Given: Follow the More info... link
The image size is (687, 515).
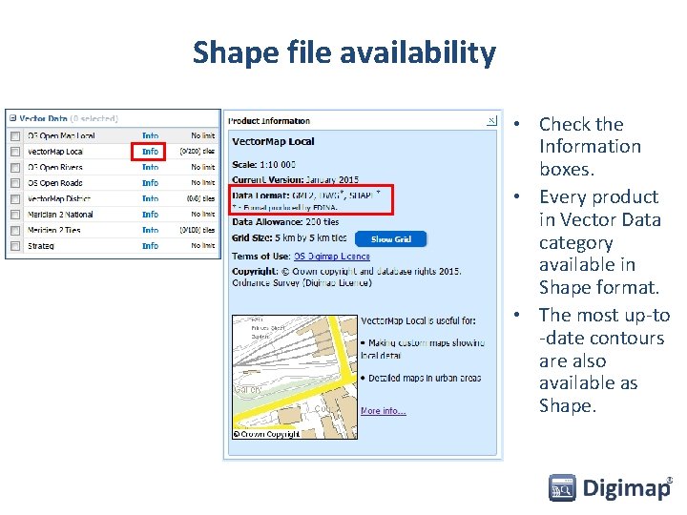Looking at the screenshot, I should tap(384, 411).
